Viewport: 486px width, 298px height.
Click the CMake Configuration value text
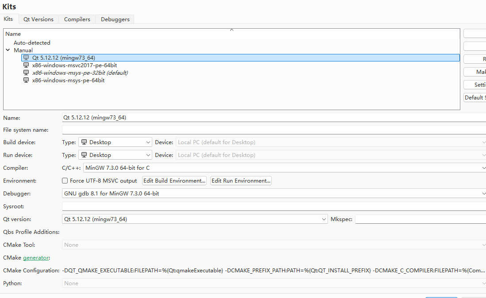pyautogui.click(x=274, y=271)
